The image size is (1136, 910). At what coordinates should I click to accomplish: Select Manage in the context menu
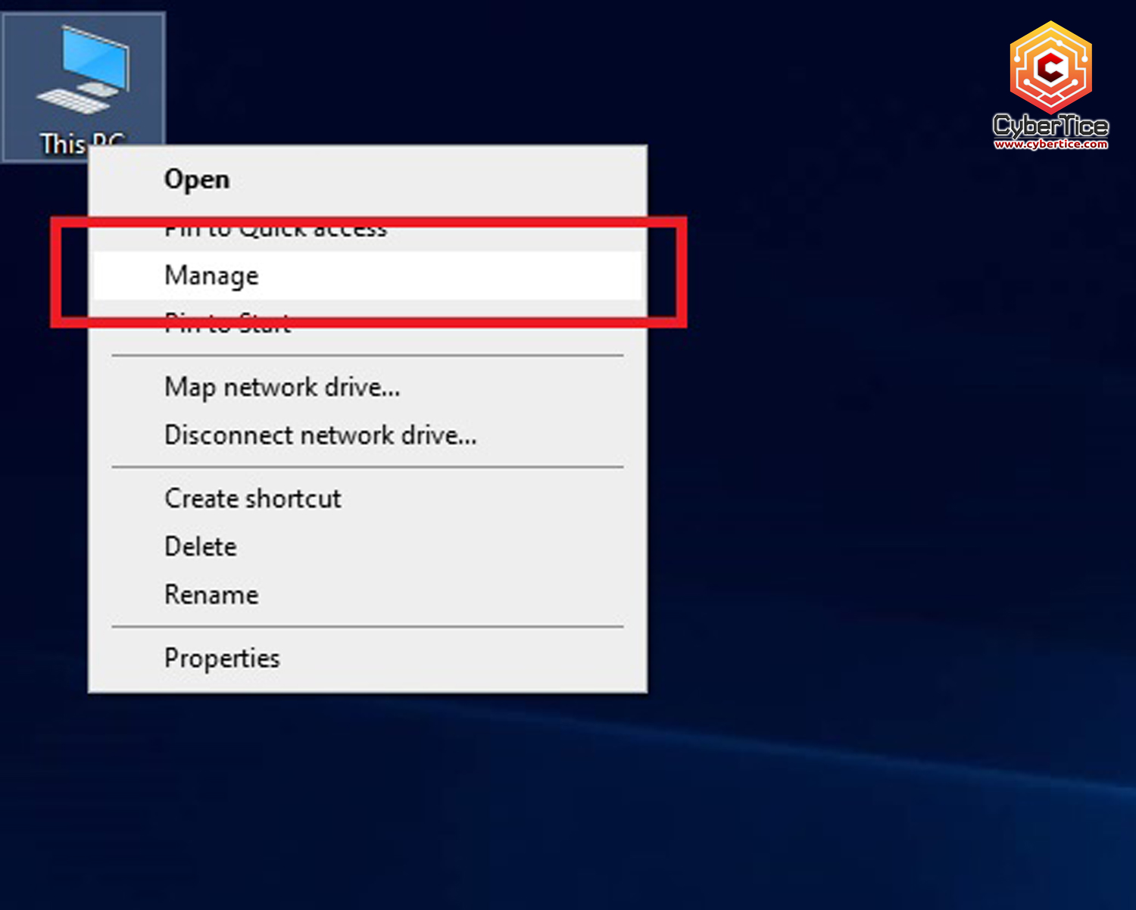point(212,276)
